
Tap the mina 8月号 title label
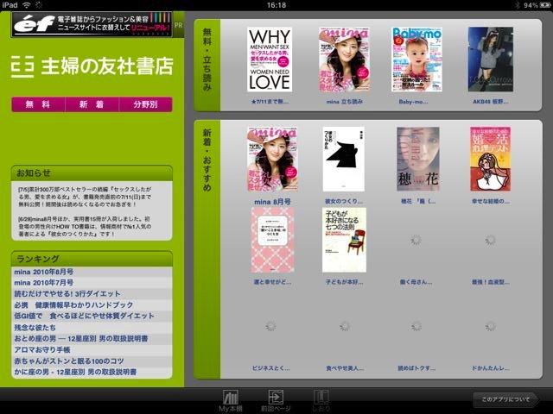coord(272,202)
